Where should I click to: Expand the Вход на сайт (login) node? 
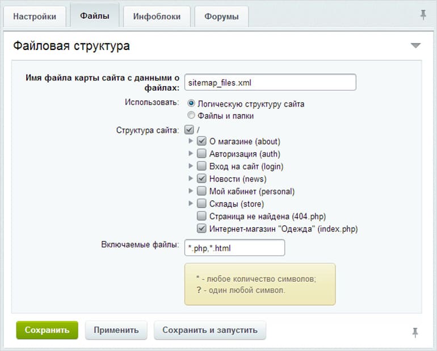tap(191, 166)
